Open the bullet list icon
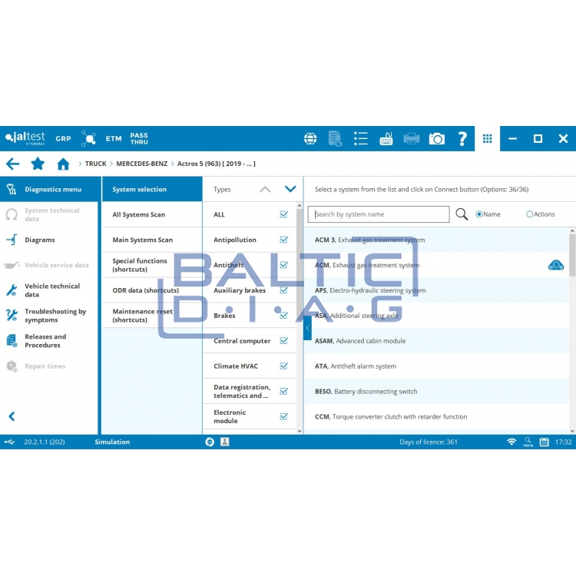Screen dimensions: 576x576 (x=361, y=138)
